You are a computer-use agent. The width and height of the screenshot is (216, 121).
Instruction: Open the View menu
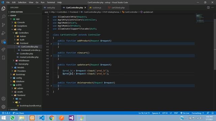click(31, 2)
